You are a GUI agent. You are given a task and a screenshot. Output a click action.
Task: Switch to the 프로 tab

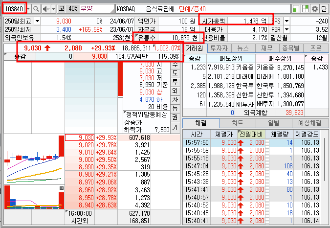coord(316,48)
